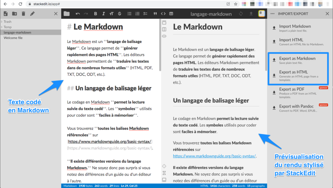This screenshot has width=333, height=188.
Task: Open page in new tab icon
Action: 228,4
